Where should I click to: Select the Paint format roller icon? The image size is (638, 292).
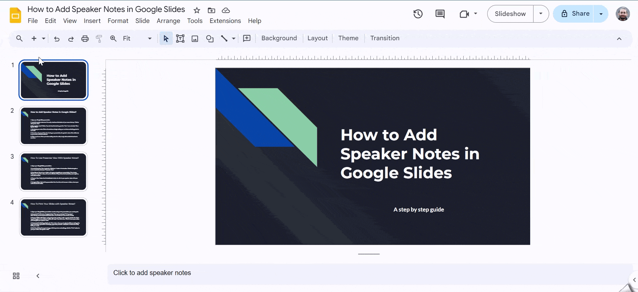point(99,39)
